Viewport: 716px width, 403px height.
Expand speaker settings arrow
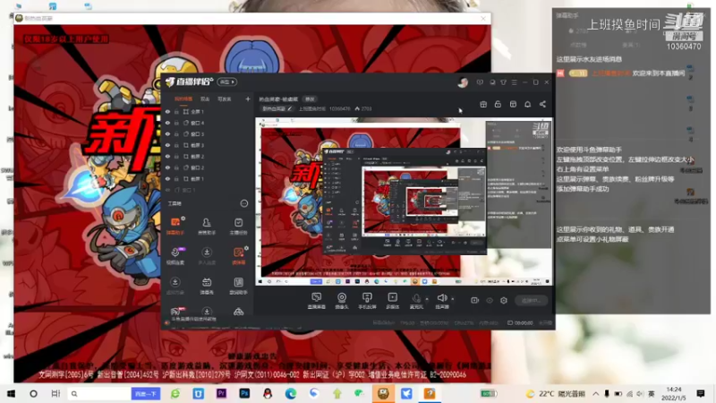[x=453, y=299]
